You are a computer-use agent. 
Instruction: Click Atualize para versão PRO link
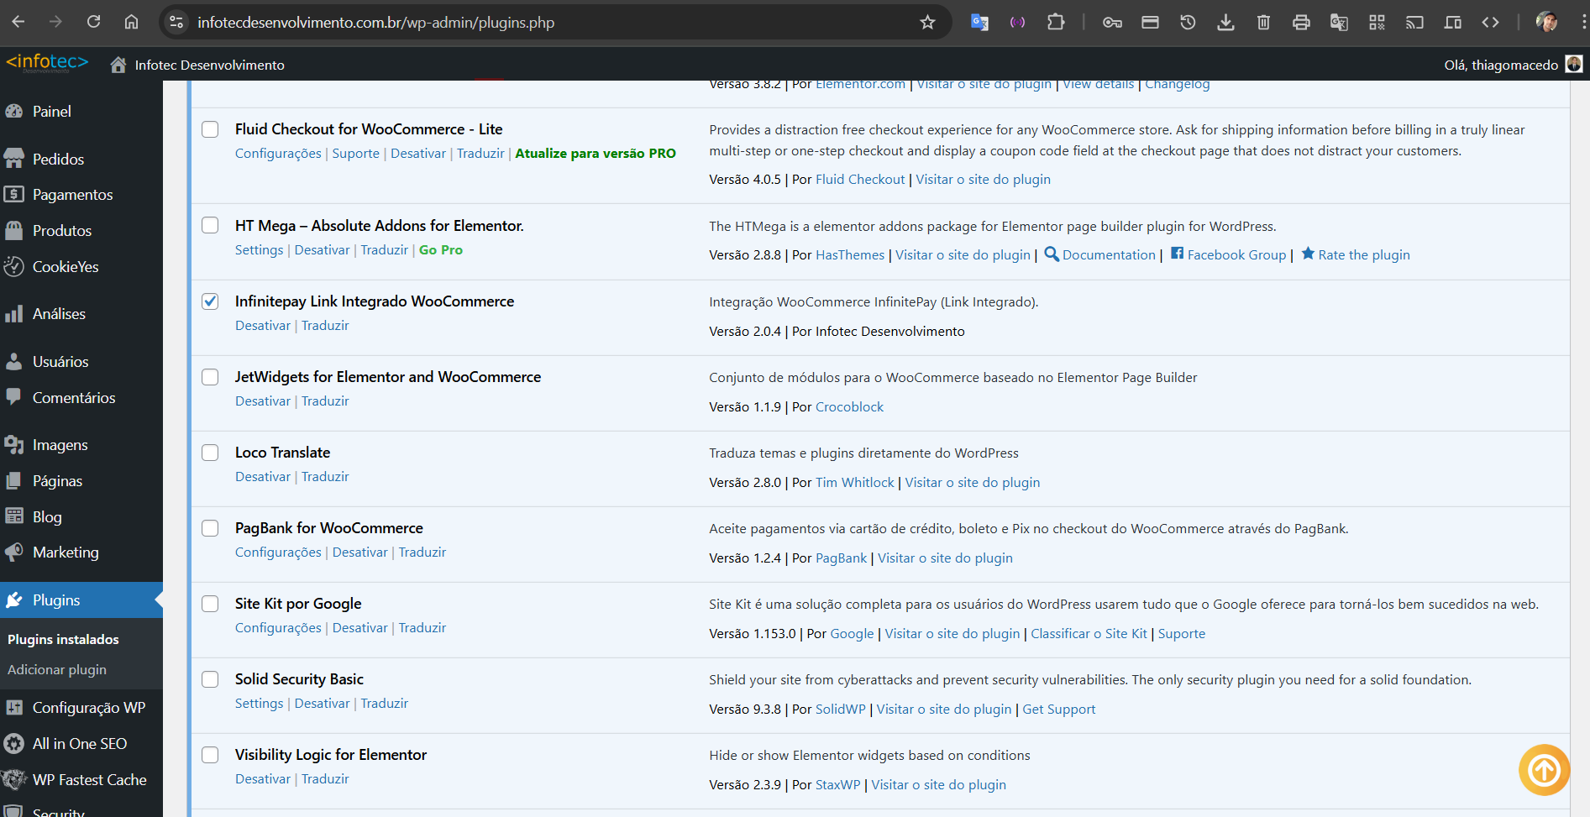595,154
